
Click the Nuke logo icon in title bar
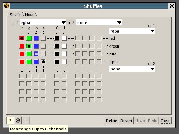pos(6,6)
